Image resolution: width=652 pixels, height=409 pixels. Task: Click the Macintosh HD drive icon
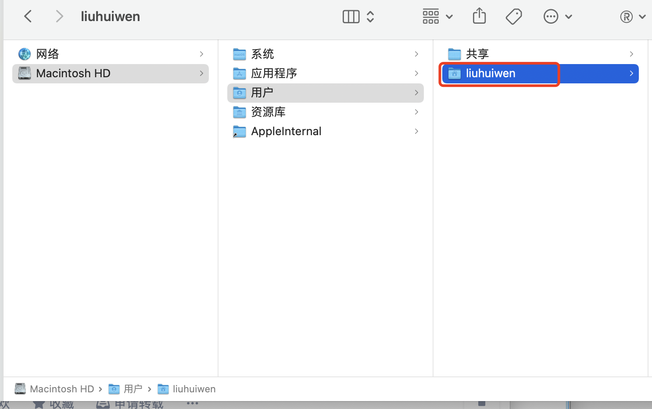tap(25, 73)
